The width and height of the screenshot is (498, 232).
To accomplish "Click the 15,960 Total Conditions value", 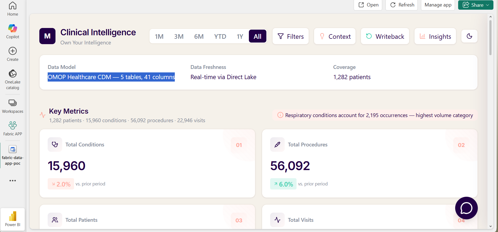I will tap(67, 166).
